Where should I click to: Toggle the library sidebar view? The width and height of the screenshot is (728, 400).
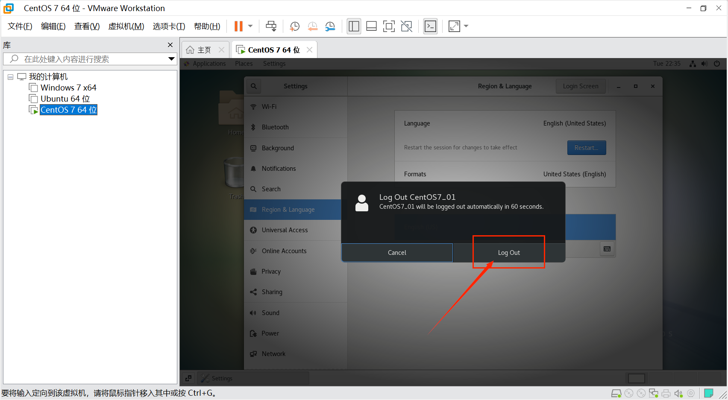pyautogui.click(x=354, y=26)
